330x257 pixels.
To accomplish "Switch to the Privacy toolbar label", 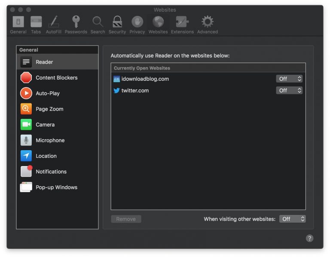I will click(x=137, y=32).
